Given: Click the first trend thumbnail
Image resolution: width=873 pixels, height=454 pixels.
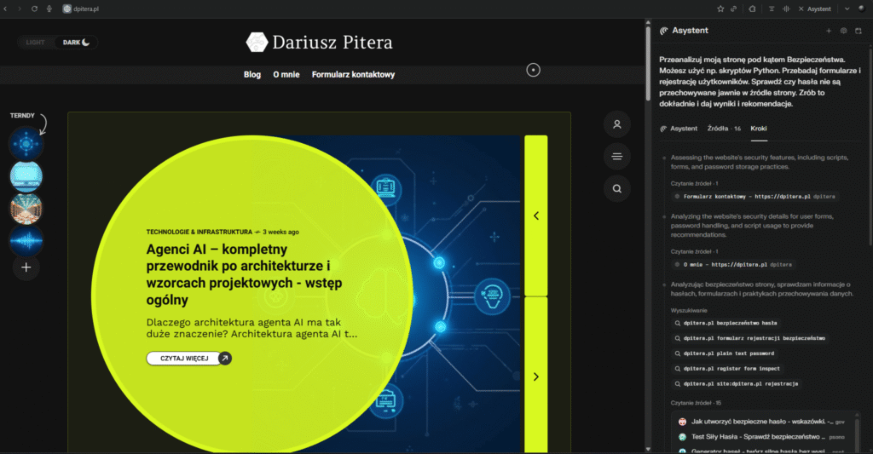Looking at the screenshot, I should (x=26, y=144).
